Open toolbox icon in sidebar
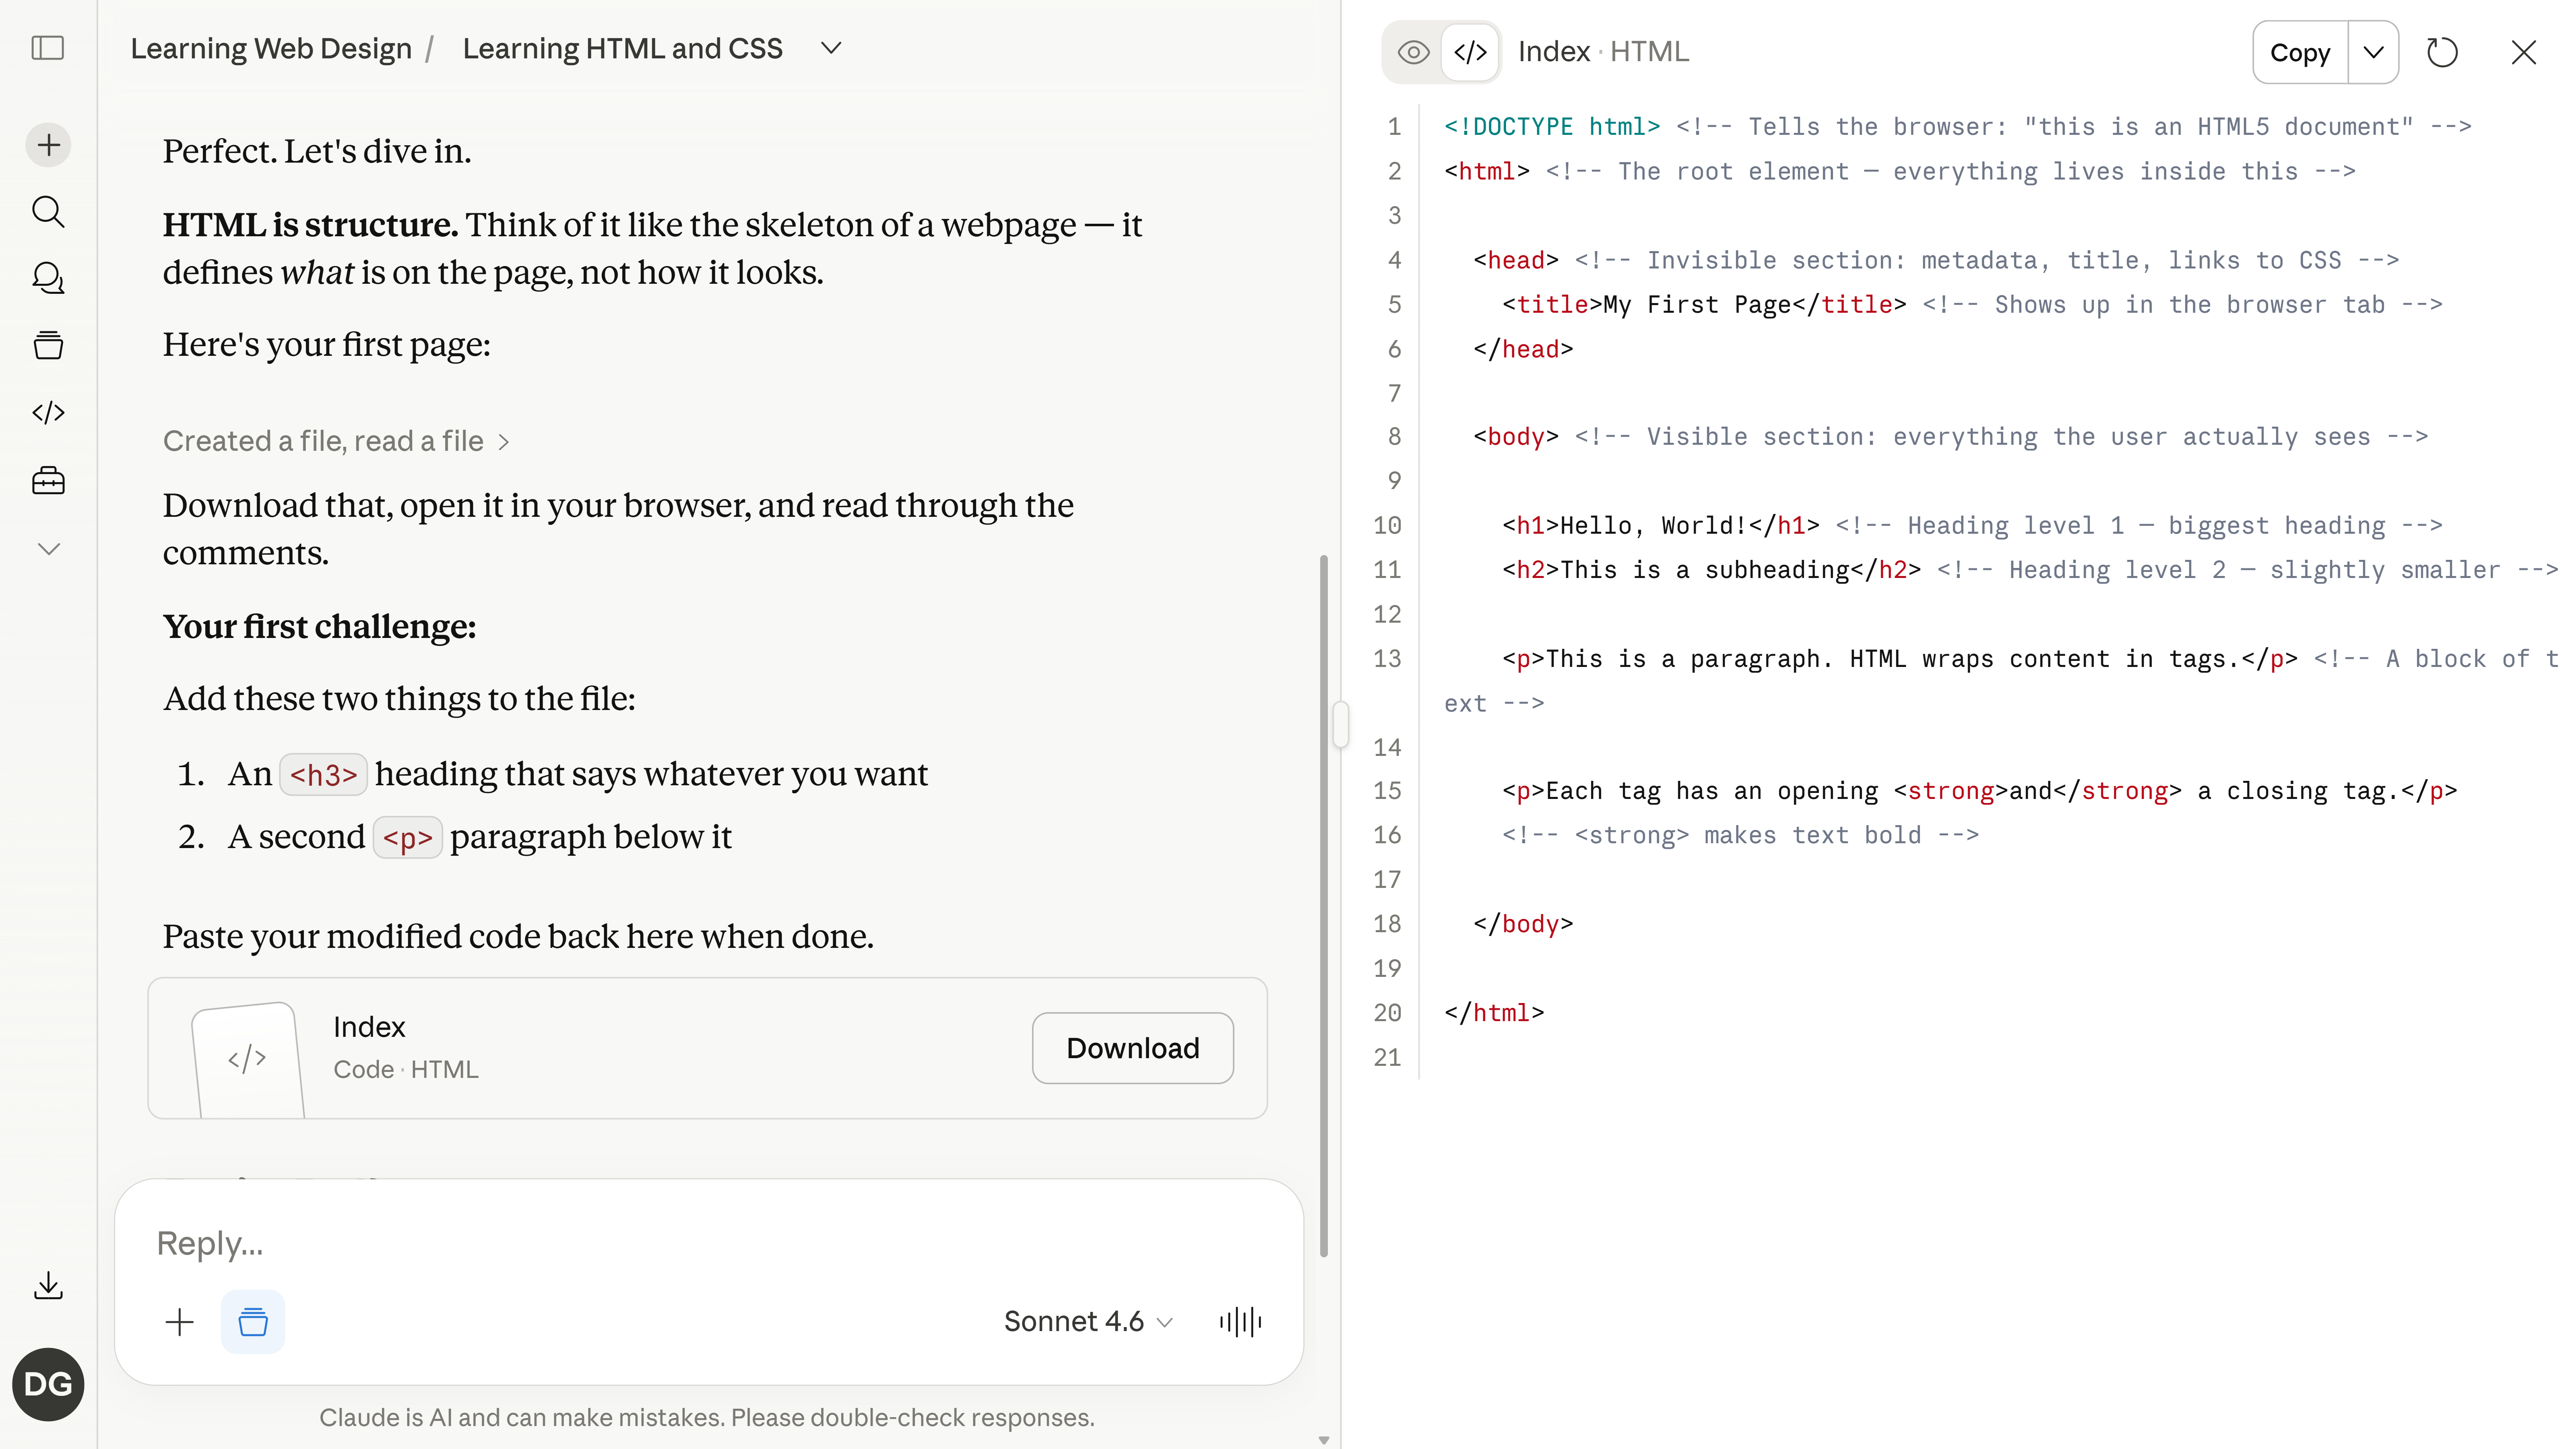The width and height of the screenshot is (2576, 1449). coord(48,481)
